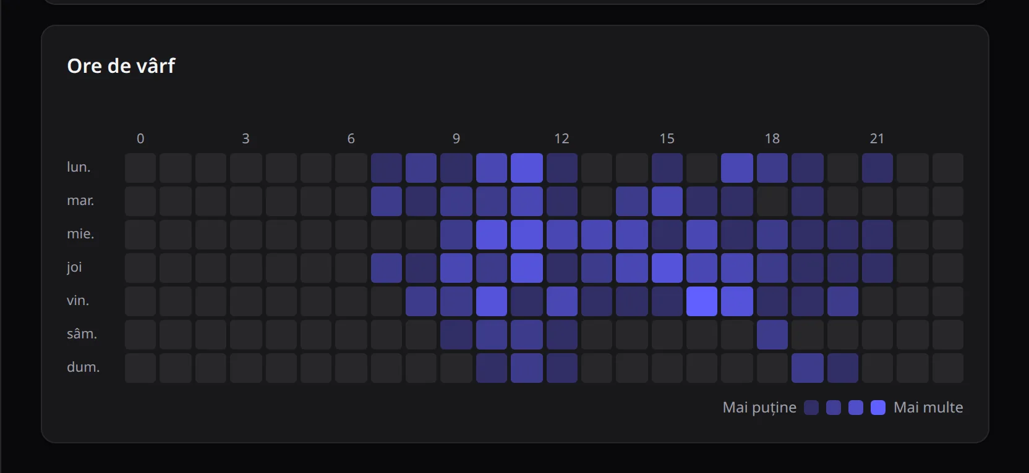The width and height of the screenshot is (1029, 473).
Task: Select the mie. cell under hour 9
Action: (456, 235)
